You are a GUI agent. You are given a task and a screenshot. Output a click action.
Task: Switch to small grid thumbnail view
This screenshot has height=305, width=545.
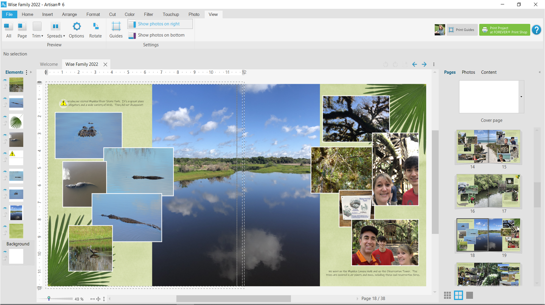tap(447, 295)
